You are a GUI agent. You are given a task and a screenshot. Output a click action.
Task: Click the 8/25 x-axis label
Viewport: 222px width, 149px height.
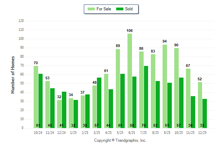pos(155,132)
